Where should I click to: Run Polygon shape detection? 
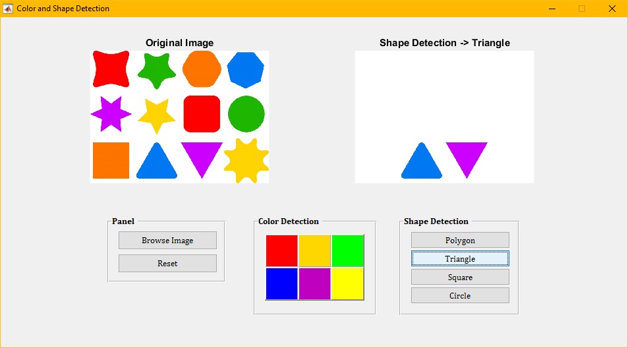460,240
